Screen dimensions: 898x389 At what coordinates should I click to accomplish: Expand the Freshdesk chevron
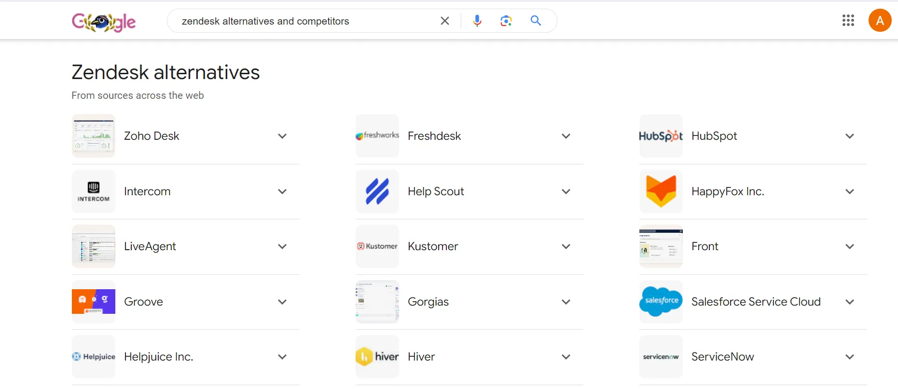tap(566, 136)
